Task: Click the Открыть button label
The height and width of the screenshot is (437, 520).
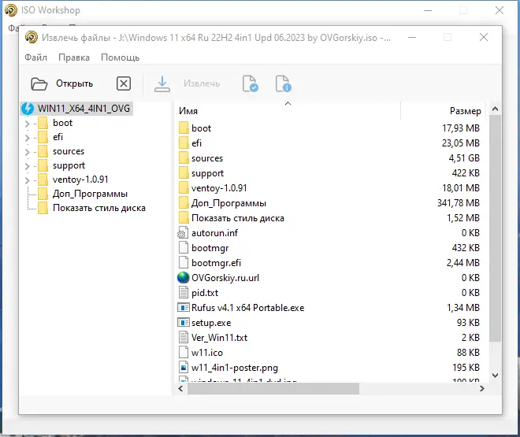Action: [x=74, y=83]
